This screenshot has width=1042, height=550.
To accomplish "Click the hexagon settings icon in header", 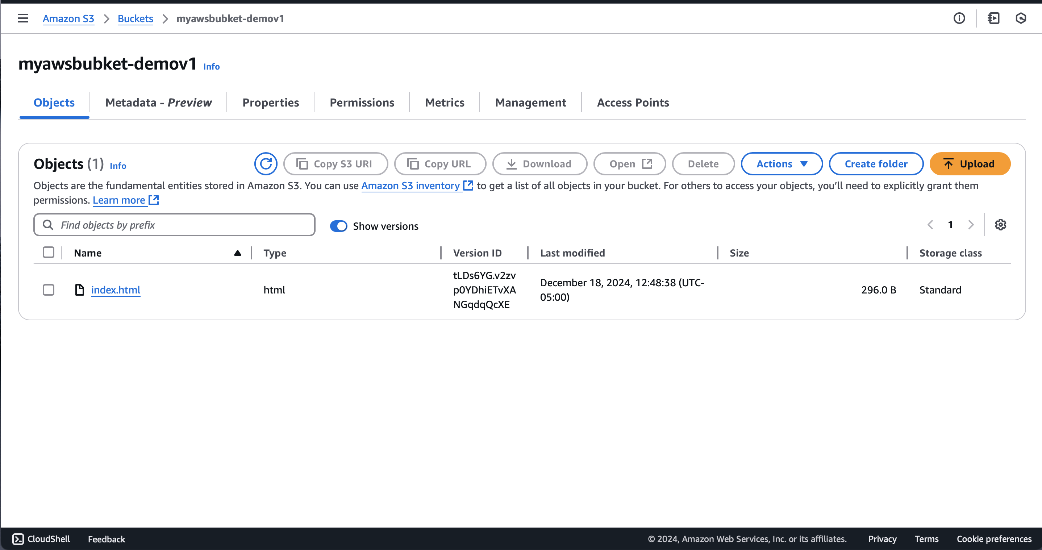I will (x=1021, y=18).
